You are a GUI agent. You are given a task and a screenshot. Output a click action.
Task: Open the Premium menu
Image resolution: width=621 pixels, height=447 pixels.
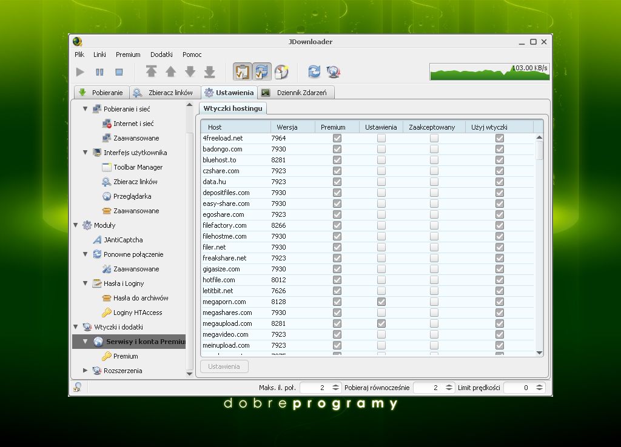[128, 55]
